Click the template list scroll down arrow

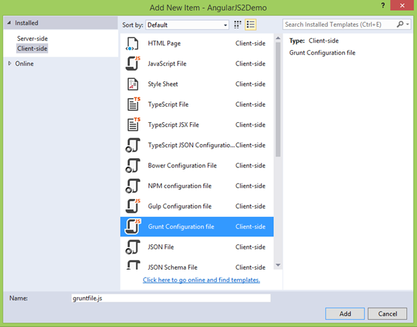tap(278, 265)
